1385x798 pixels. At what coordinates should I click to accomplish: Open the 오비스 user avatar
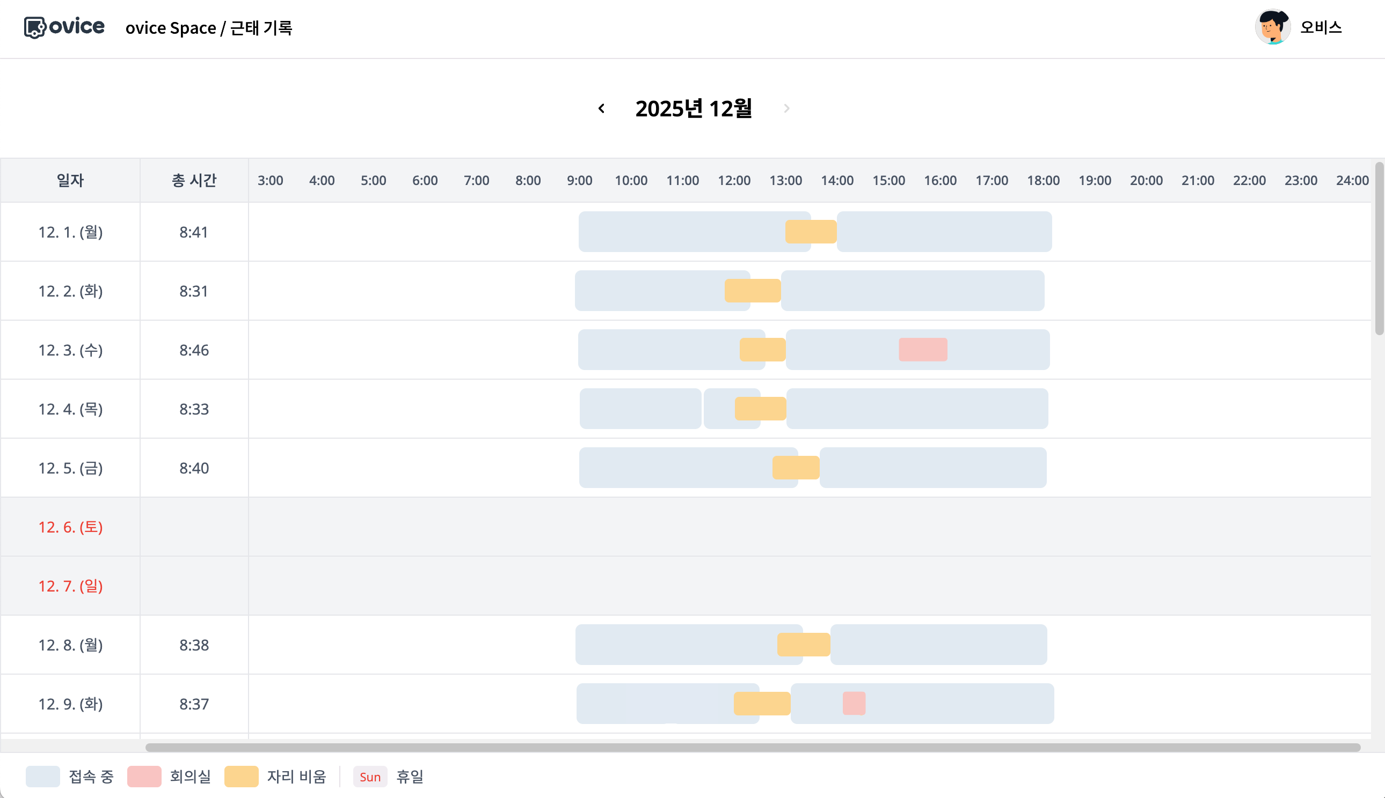(1272, 27)
